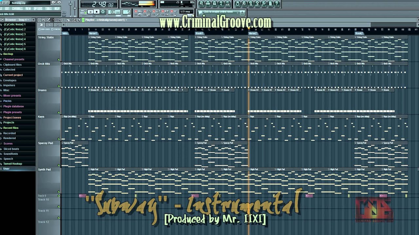Open the 1/2 step snap dropdown
The height and width of the screenshot is (235, 419).
click(x=186, y=12)
